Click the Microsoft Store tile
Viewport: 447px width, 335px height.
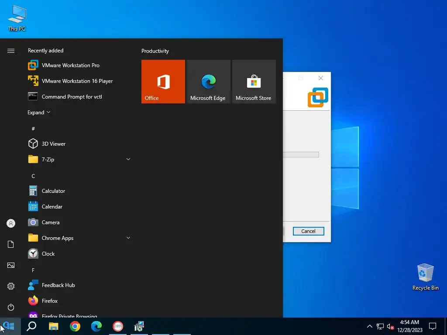254,82
